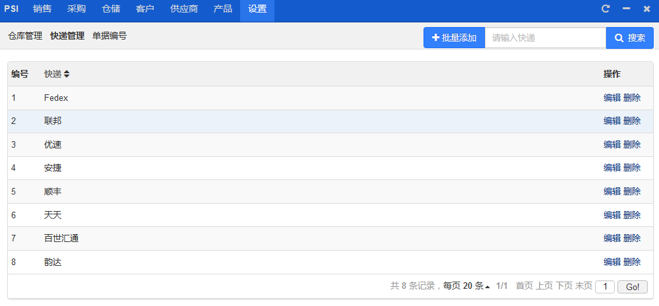Screen dimensions: 659x306
Task: Edit the 韵达 row
Action: 612,262
